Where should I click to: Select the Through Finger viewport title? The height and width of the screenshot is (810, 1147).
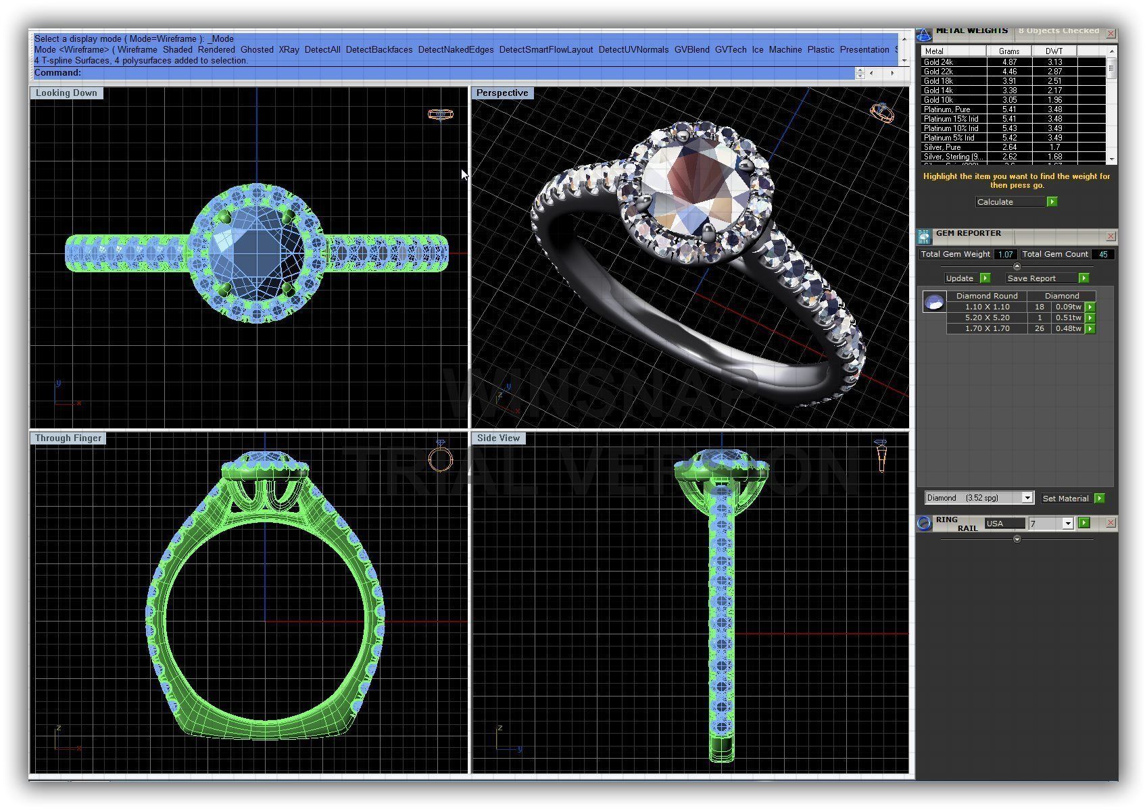(68, 438)
